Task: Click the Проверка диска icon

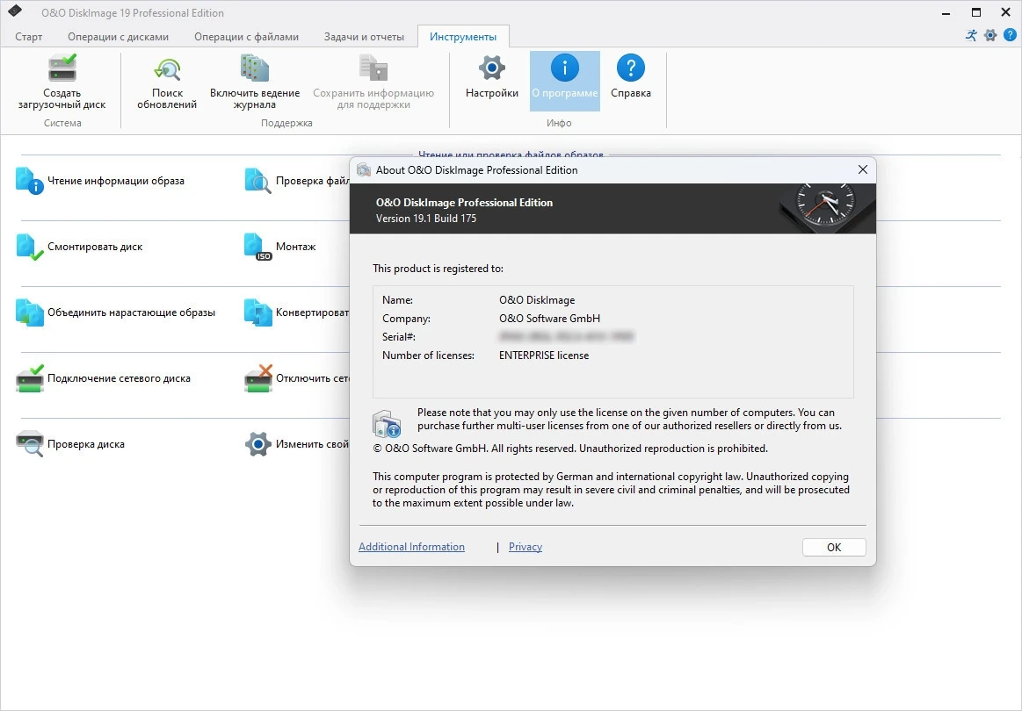Action: point(29,444)
